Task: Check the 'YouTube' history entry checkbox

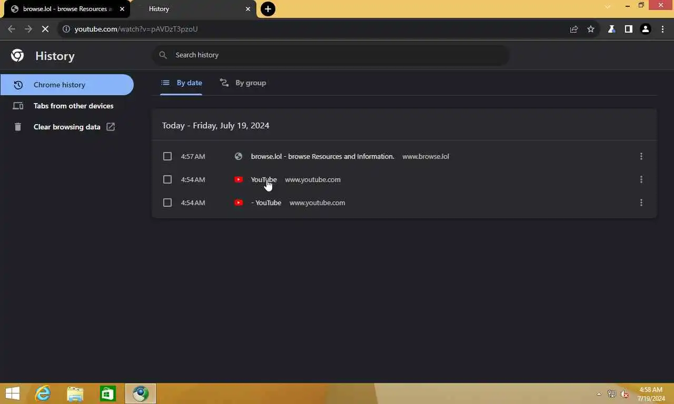Action: coord(167,179)
